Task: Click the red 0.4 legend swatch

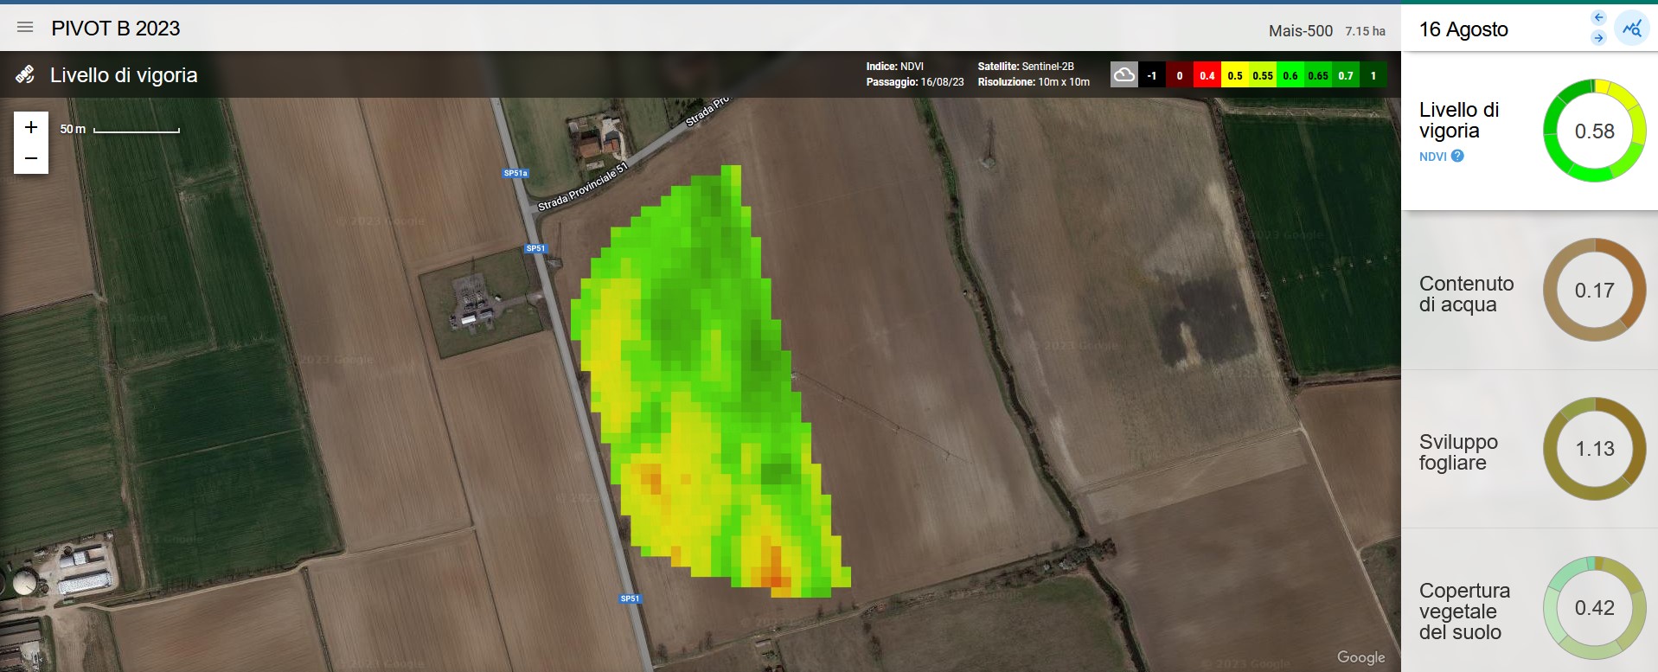Action: point(1207,75)
